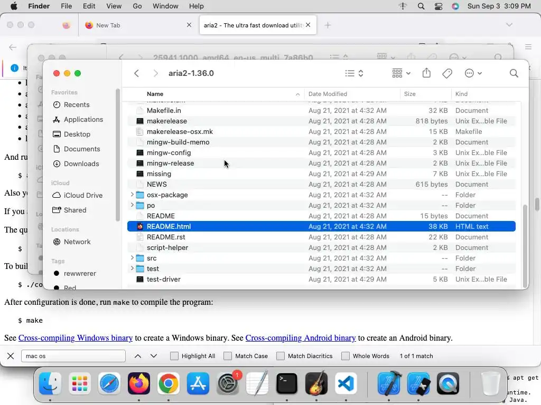The width and height of the screenshot is (541, 405).
Task: Open Spotlight search in menu bar
Action: click(421, 6)
